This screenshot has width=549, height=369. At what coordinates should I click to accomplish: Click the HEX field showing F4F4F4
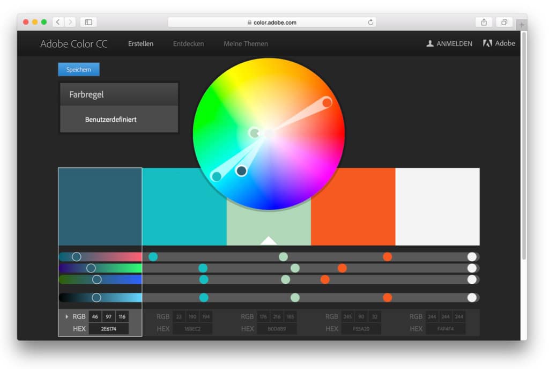[x=446, y=329]
